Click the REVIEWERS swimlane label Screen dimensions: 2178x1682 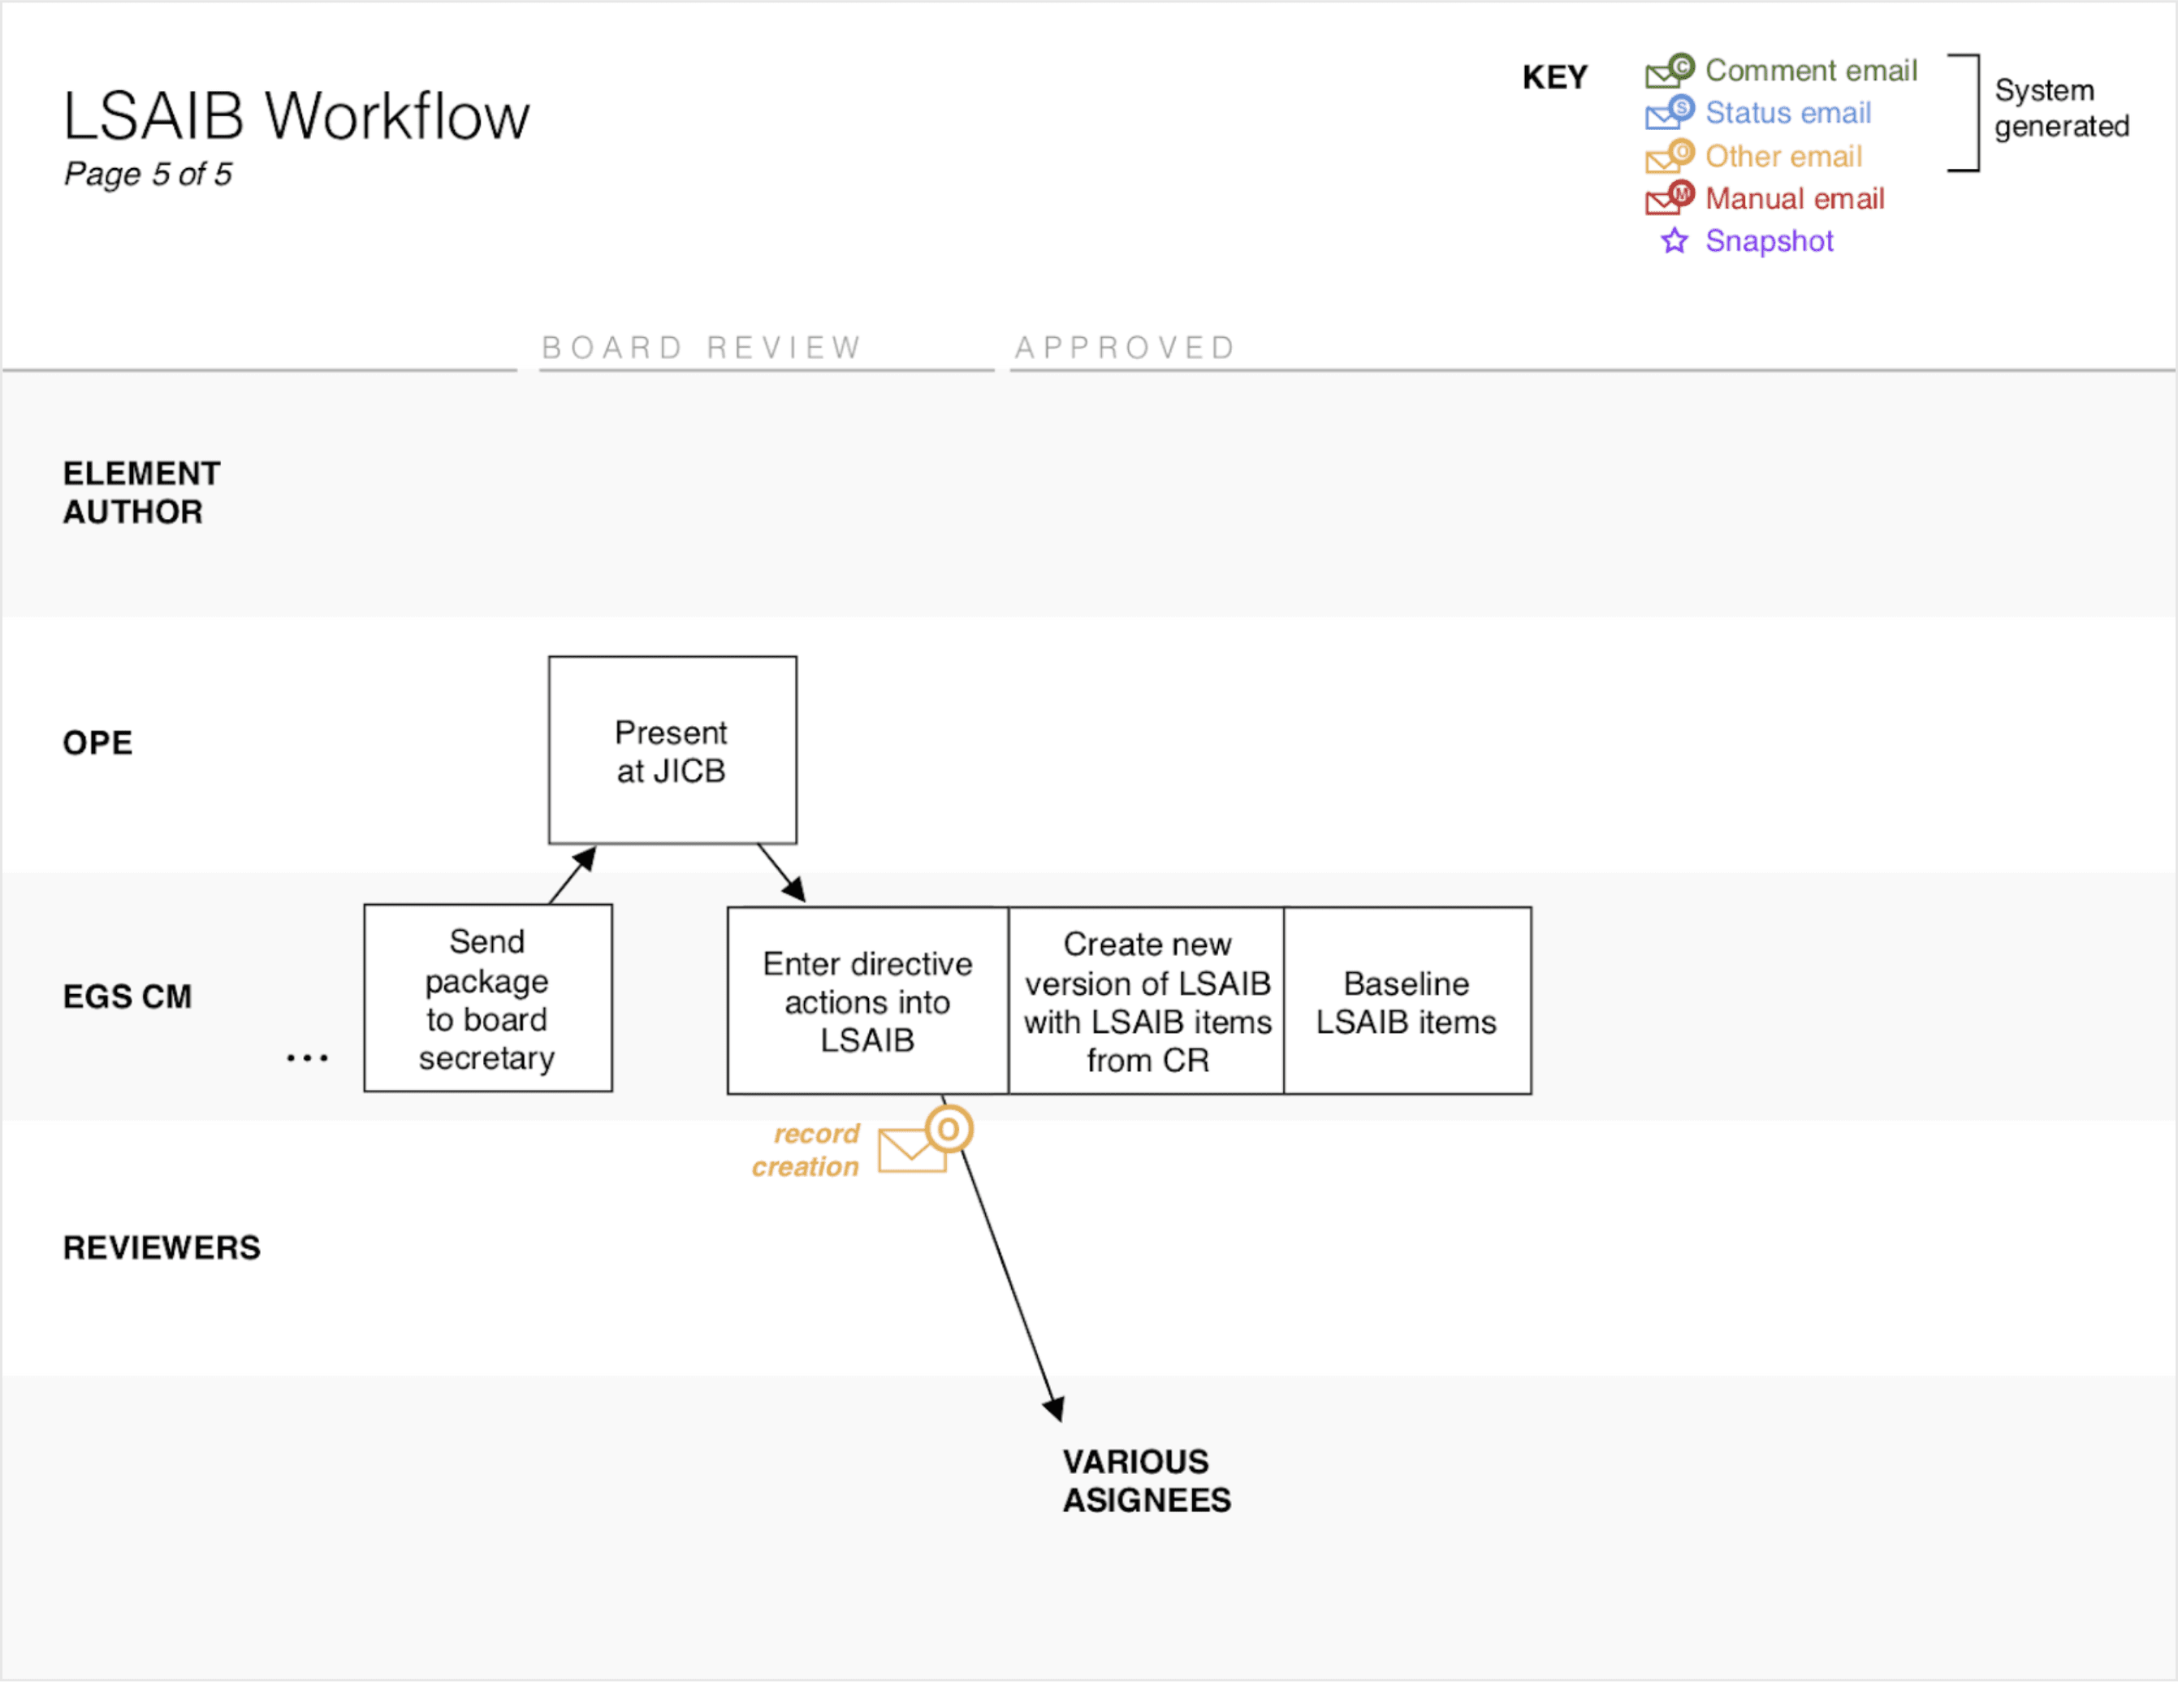pos(161,1246)
